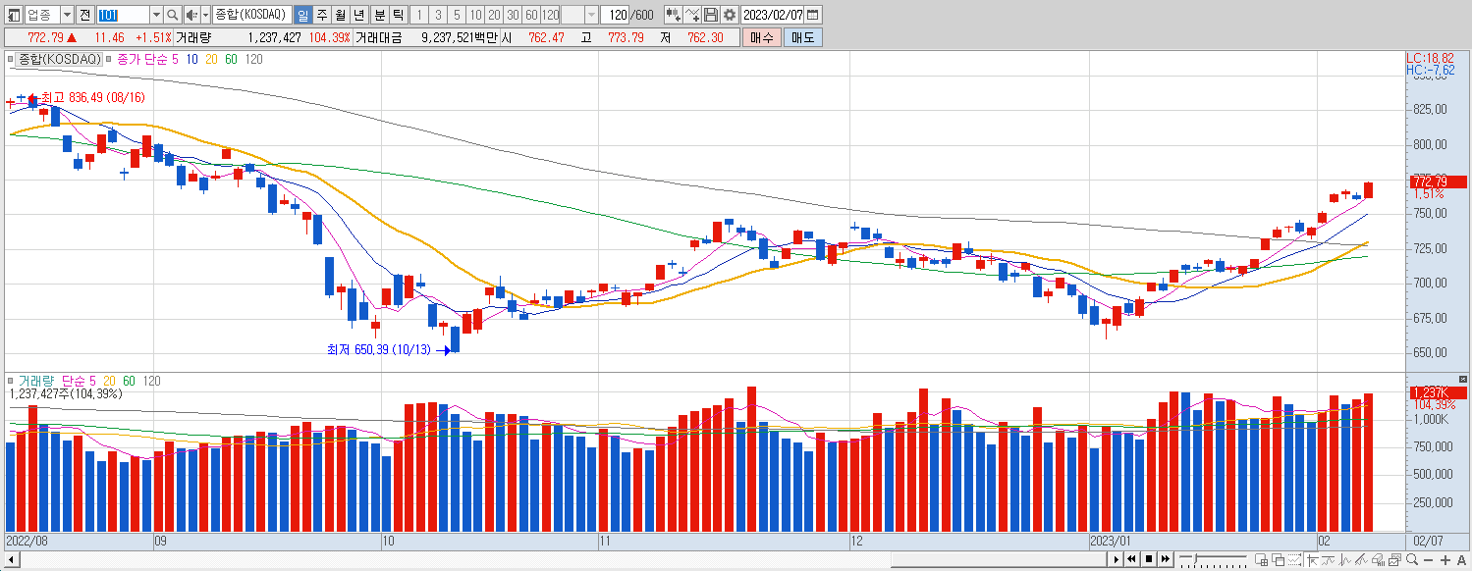
Task: Select the 일 daily period tab
Action: (x=302, y=15)
